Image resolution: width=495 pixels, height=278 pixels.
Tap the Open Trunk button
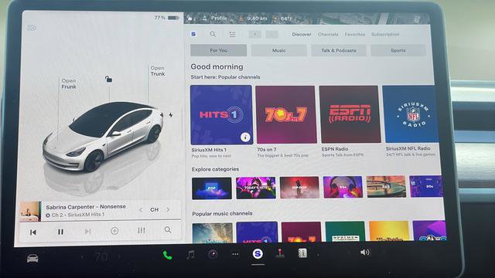coord(158,71)
